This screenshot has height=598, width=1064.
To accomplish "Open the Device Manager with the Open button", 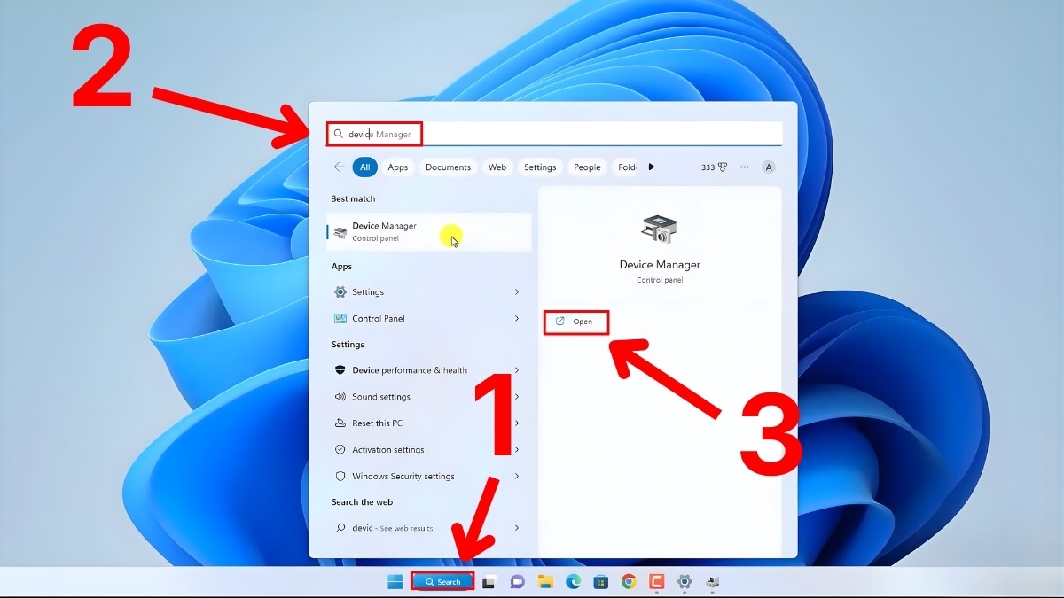I will [576, 322].
